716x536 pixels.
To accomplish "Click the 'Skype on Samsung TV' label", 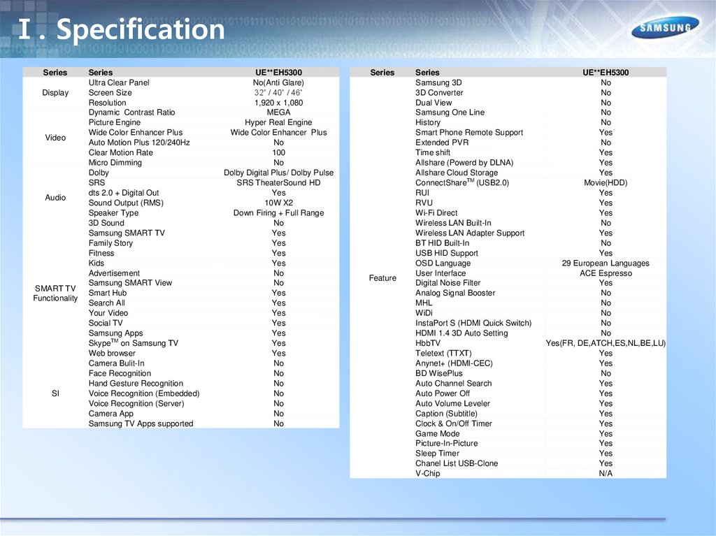I will [134, 343].
